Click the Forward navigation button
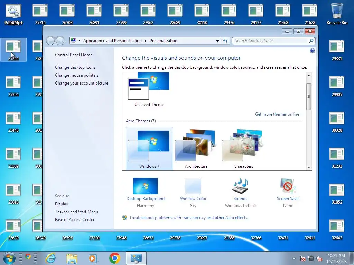Viewport: 354px width, 265px height. (60, 41)
